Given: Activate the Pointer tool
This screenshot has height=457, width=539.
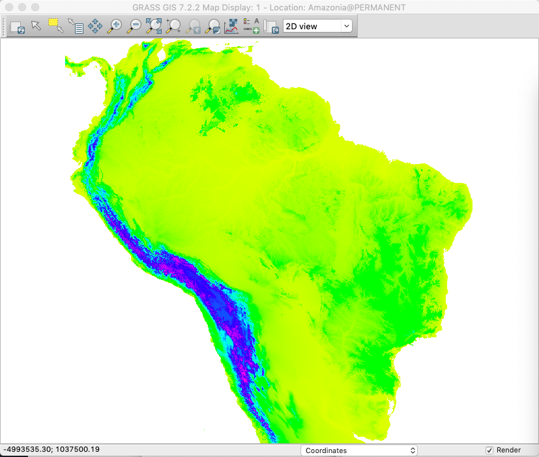Looking at the screenshot, I should (35, 26).
